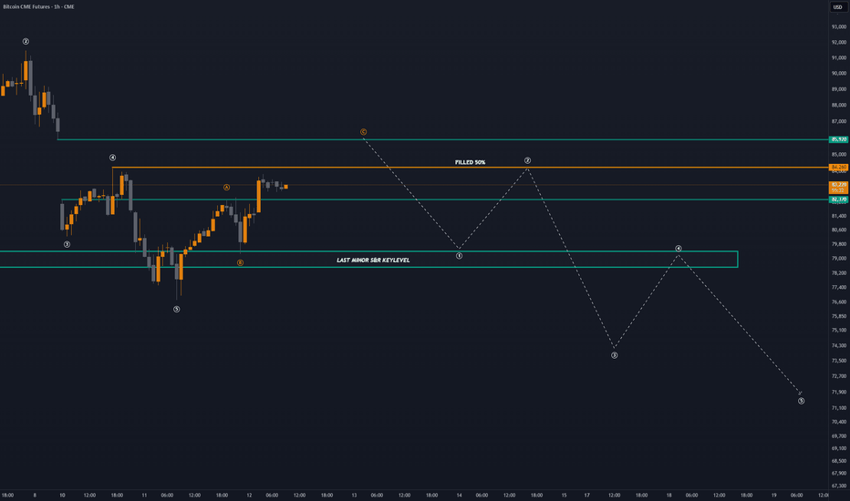This screenshot has height=501, width=850.
Task: Click the 79,000 price axis label
Action: (839, 259)
